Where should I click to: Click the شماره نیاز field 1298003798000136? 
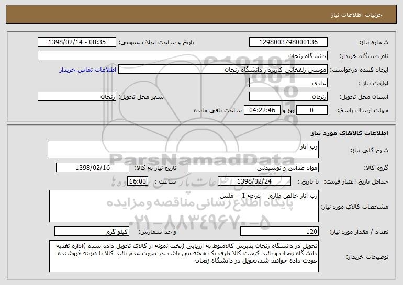tap(288, 42)
